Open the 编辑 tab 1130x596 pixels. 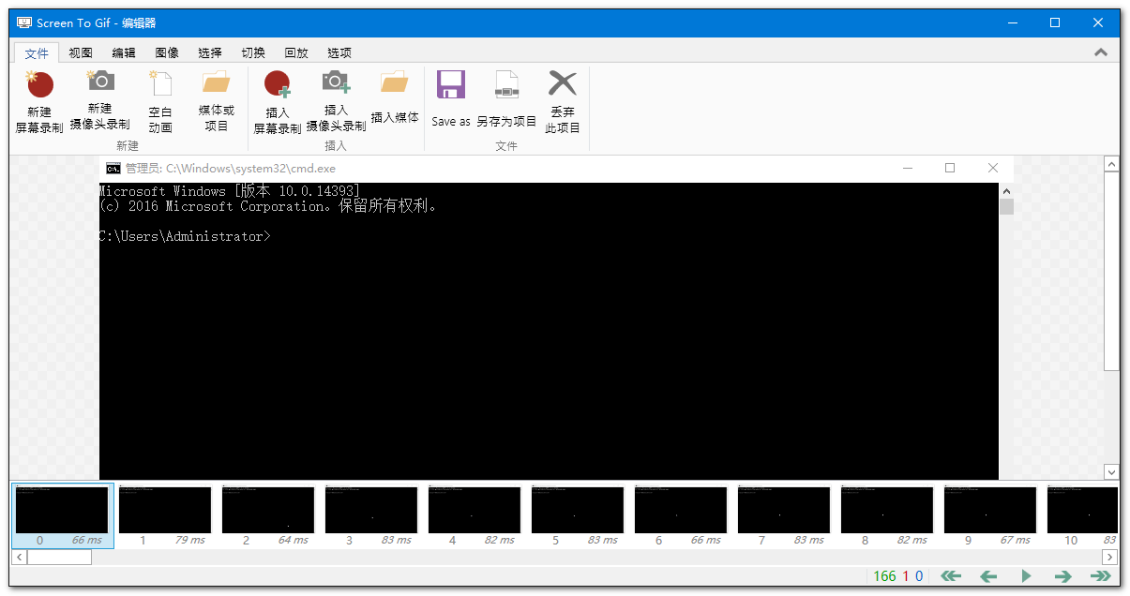tap(124, 52)
